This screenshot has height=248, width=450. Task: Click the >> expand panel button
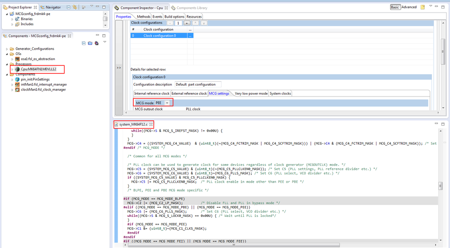coord(118,68)
